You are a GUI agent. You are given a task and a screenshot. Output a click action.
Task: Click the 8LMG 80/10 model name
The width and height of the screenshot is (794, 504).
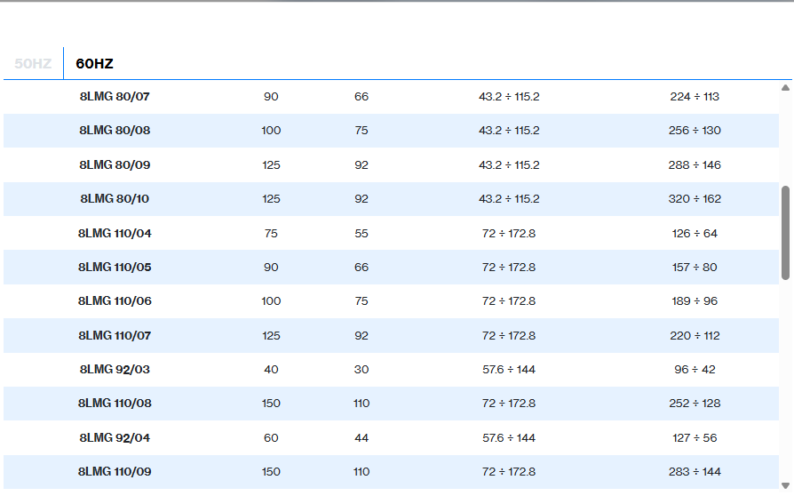115,199
